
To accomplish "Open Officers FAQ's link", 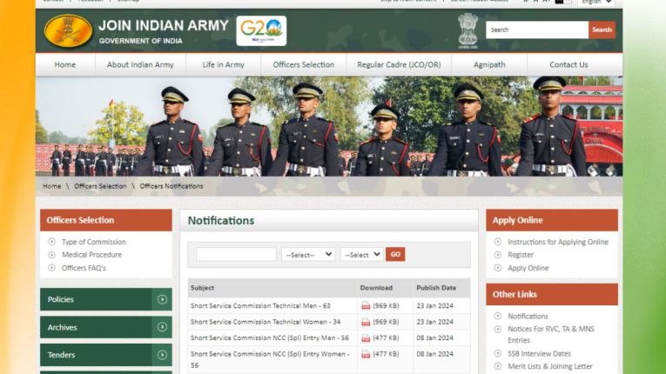I will 84,268.
